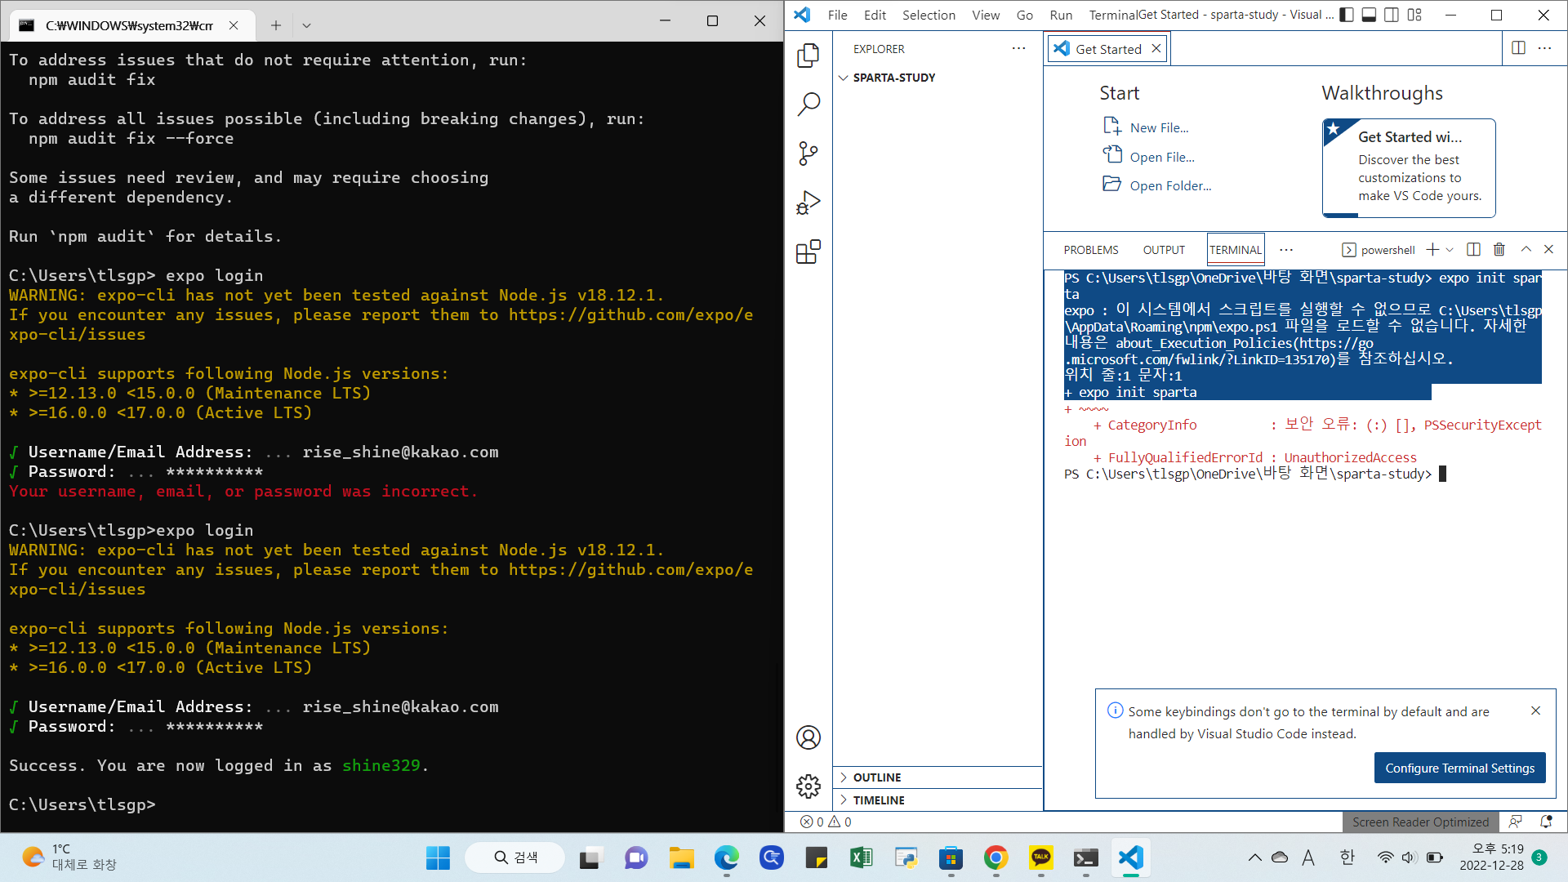Screen dimensions: 1568x882
Task: Open the Manage gear in VS Code
Action: pos(808,786)
